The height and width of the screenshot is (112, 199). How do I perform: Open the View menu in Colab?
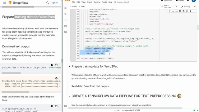(x=83, y=2)
